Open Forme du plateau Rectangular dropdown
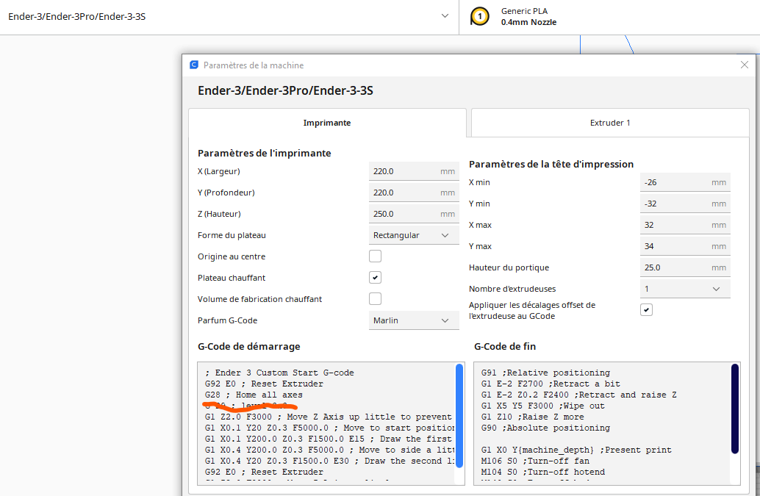Image resolution: width=760 pixels, height=496 pixels. coord(414,235)
